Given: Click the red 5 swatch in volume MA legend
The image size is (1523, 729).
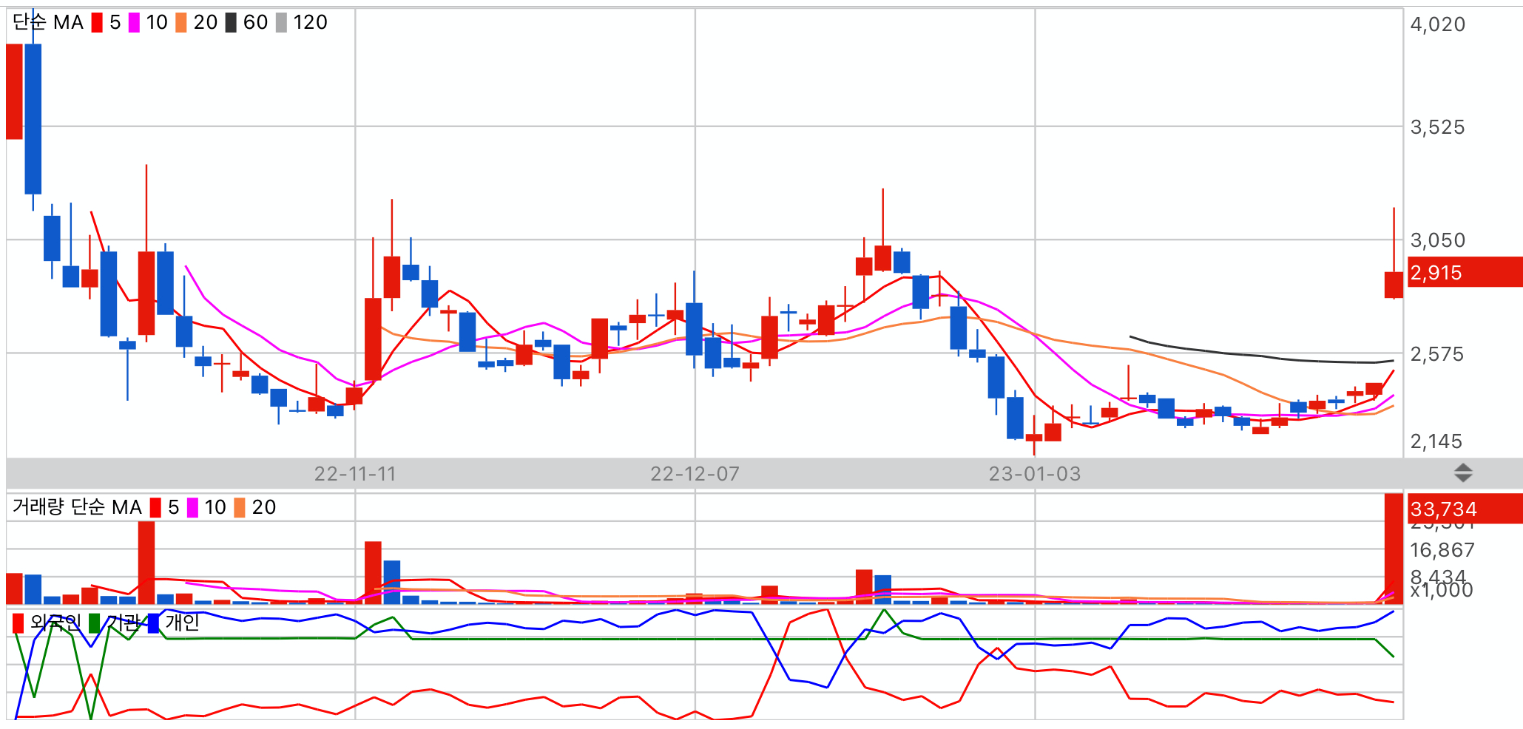Looking at the screenshot, I should pos(155,508).
